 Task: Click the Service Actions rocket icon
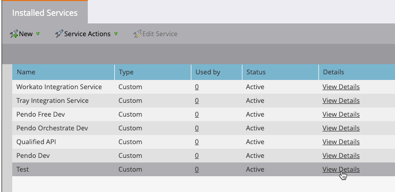tap(59, 34)
